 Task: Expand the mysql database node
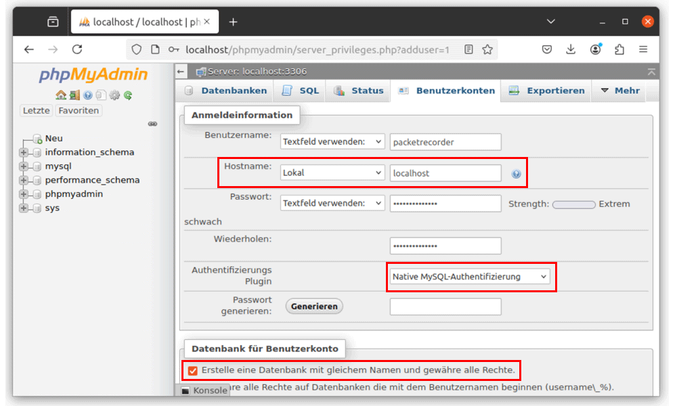[x=24, y=166]
